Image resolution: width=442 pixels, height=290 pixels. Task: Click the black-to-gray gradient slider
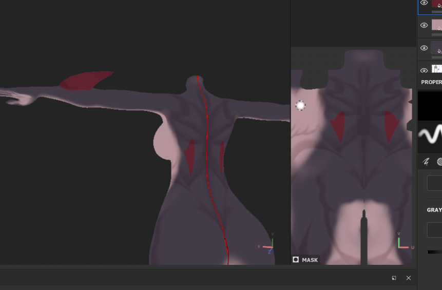[434, 252]
